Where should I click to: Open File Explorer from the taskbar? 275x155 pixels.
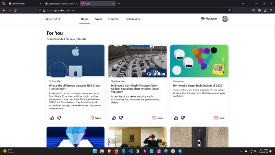point(102,151)
